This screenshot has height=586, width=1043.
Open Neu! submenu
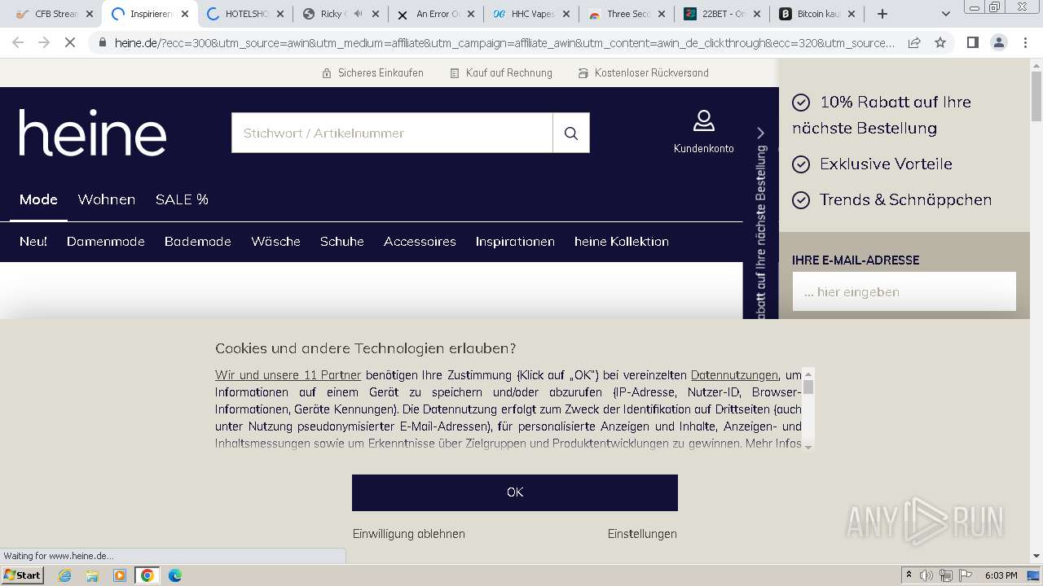(33, 242)
